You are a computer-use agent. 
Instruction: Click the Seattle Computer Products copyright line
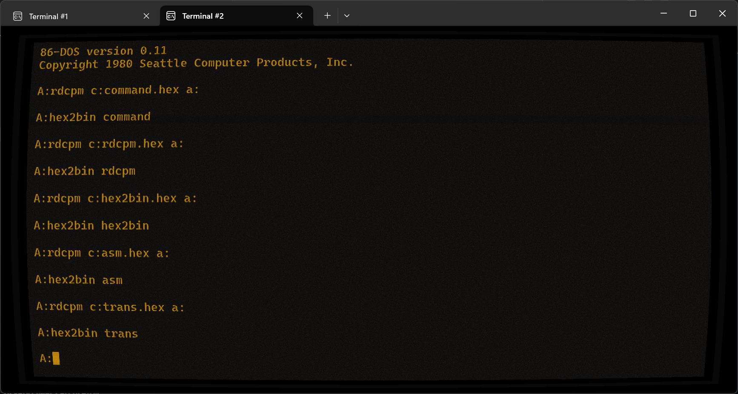coord(196,63)
